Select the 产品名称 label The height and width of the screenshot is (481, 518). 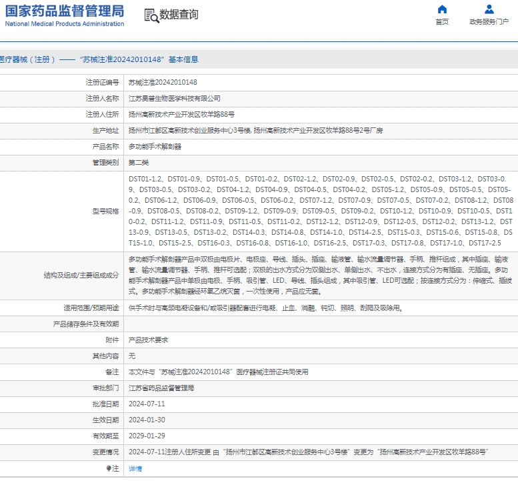click(105, 147)
